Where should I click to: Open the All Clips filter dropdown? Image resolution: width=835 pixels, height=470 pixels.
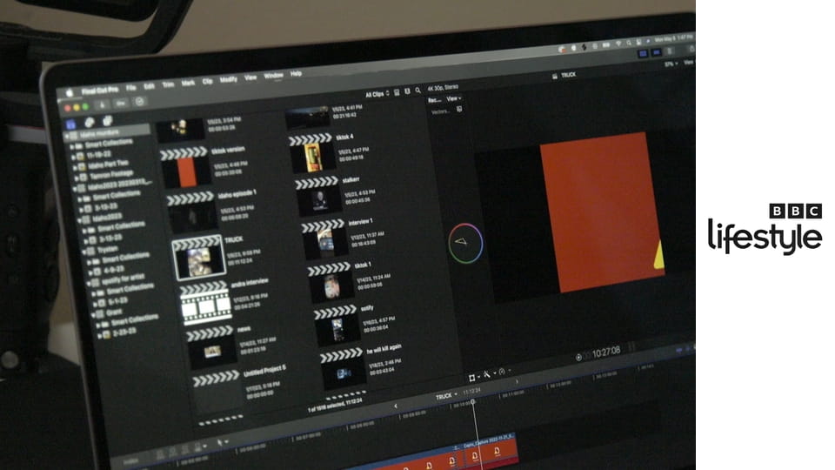[377, 93]
